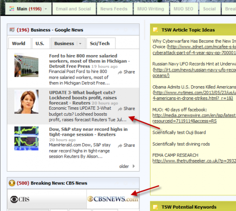Click 'Obama Admits U.S. Drones' note line
The width and height of the screenshot is (236, 211).
[x=194, y=87]
